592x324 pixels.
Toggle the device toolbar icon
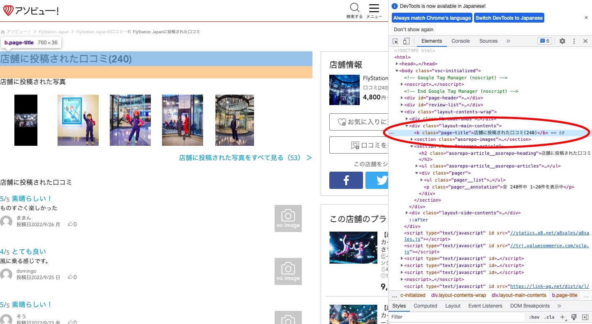406,41
